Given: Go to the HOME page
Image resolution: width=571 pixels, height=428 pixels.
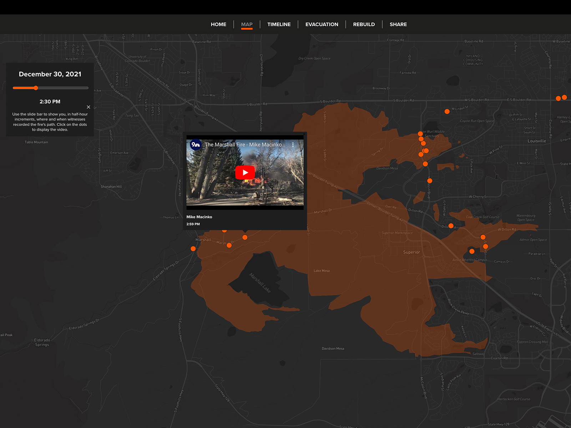Looking at the screenshot, I should coord(218,24).
